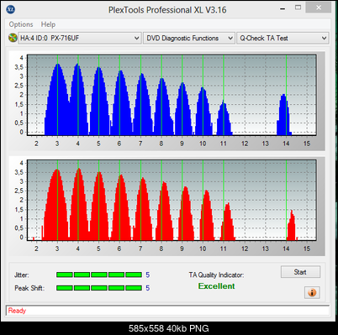Click the red histogram peak at 3

57,205
